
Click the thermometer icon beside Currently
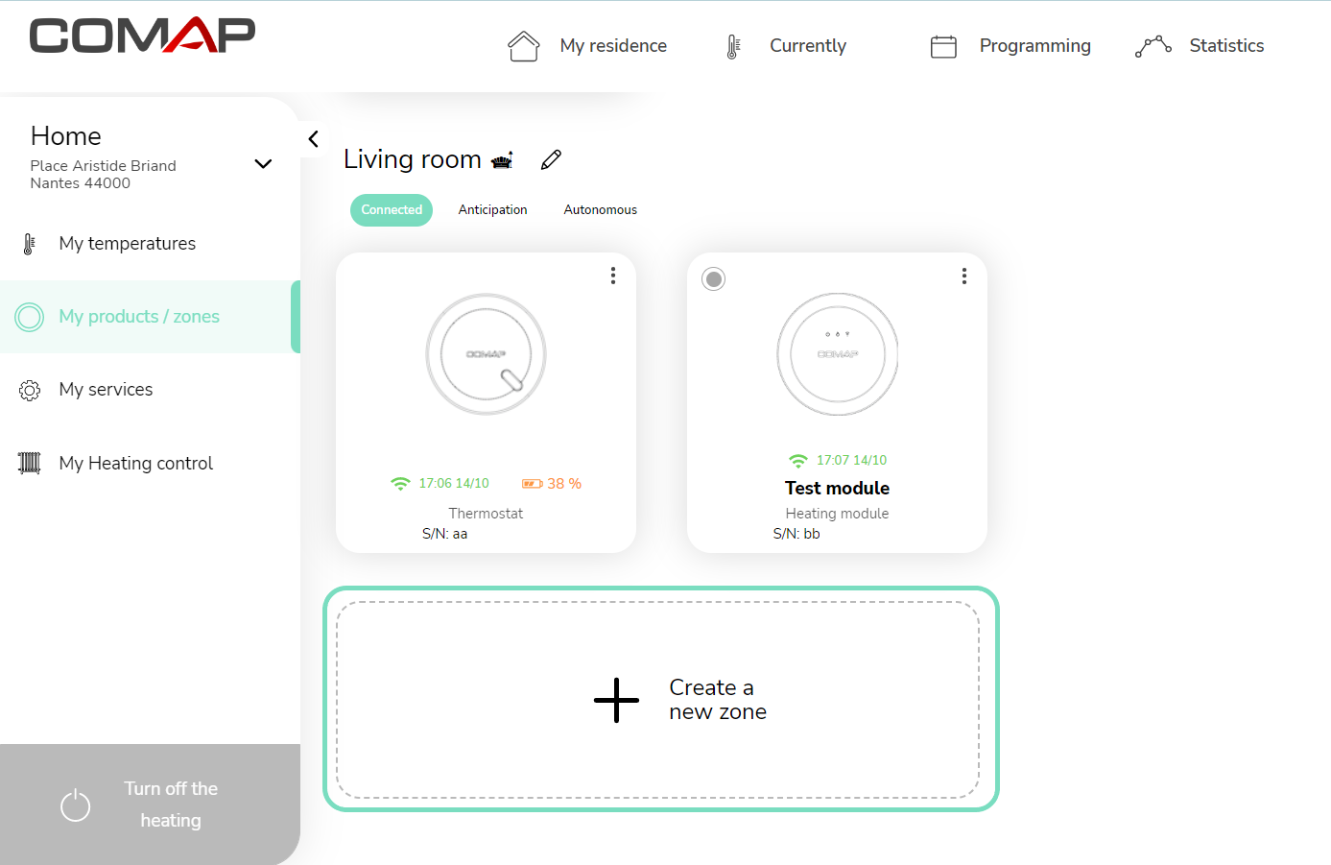733,47
